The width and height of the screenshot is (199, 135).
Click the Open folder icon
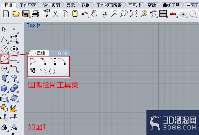click(16, 14)
